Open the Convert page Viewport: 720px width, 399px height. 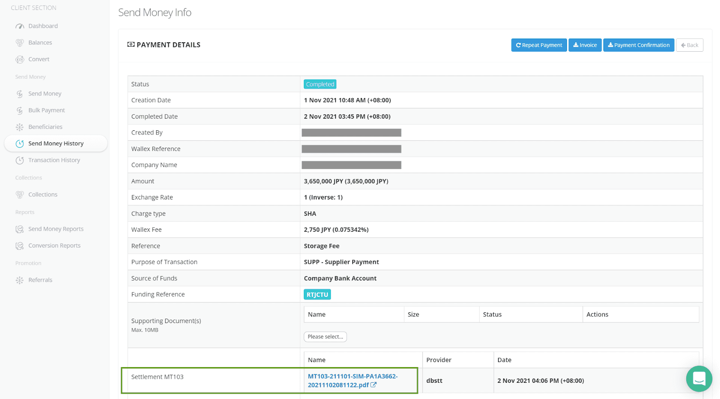point(39,59)
